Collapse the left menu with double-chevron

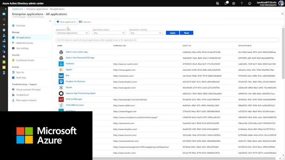pos(50,21)
